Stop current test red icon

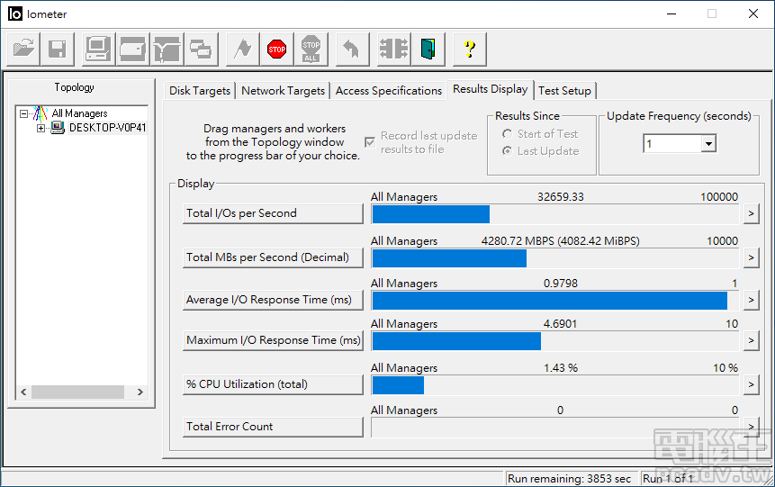point(277,49)
